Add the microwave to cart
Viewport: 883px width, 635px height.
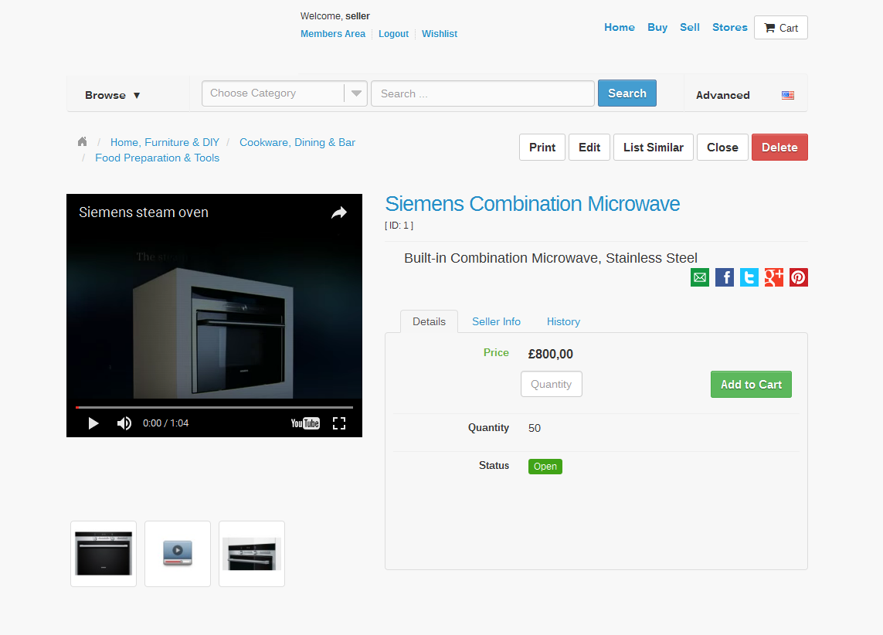coord(751,385)
